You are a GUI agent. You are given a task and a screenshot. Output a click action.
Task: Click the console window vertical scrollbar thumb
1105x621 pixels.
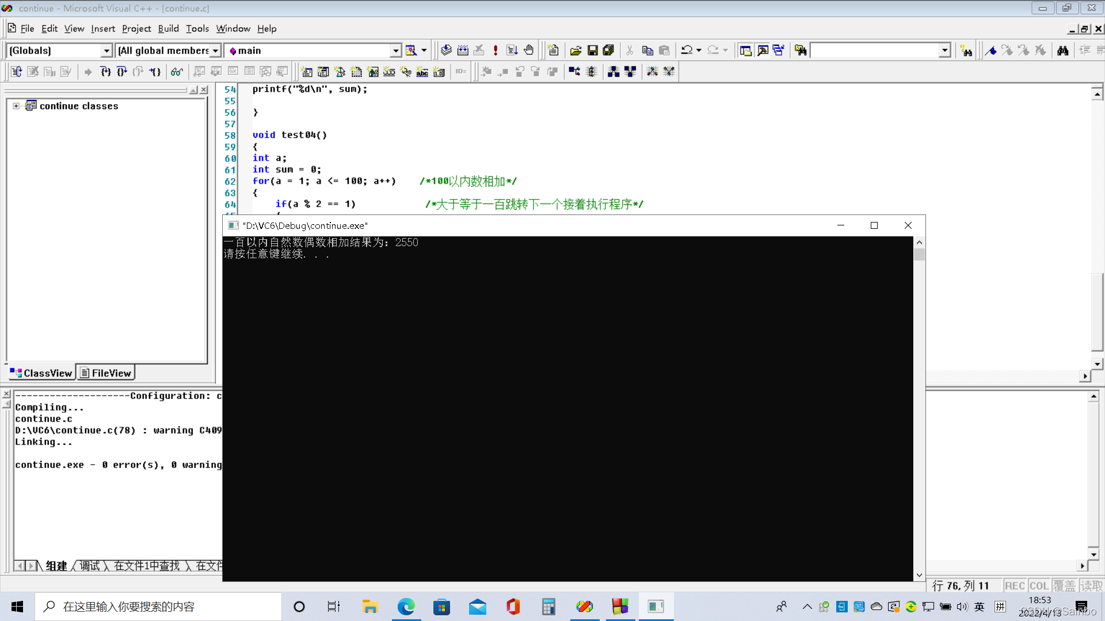919,254
